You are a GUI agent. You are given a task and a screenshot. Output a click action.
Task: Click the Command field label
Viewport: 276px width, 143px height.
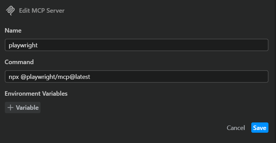(x=19, y=62)
